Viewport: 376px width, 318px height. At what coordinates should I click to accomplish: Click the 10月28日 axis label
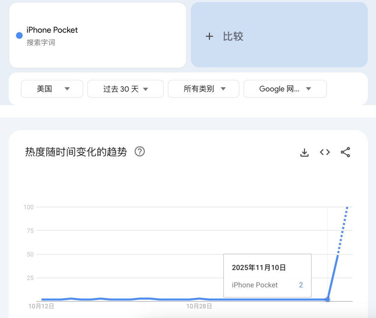(199, 307)
